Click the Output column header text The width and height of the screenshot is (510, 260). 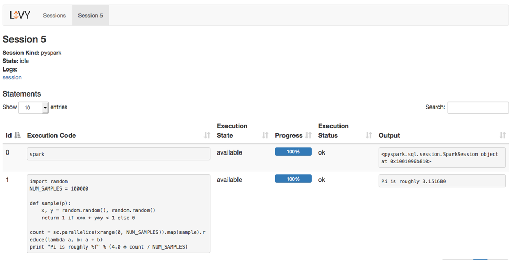[x=389, y=135]
